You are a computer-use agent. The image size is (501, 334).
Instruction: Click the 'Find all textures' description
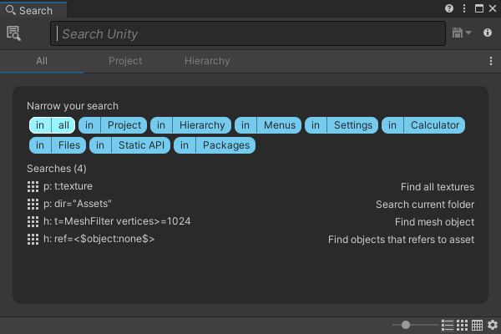coord(438,187)
